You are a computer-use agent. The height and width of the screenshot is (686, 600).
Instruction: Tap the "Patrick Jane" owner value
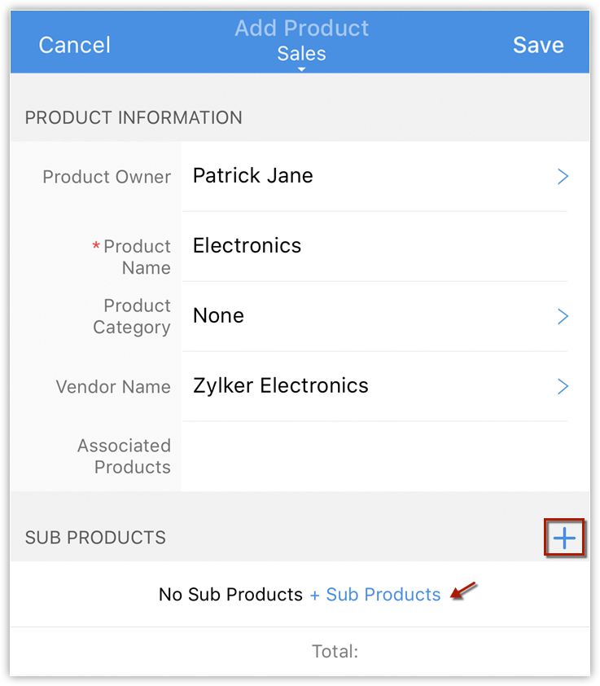(253, 176)
